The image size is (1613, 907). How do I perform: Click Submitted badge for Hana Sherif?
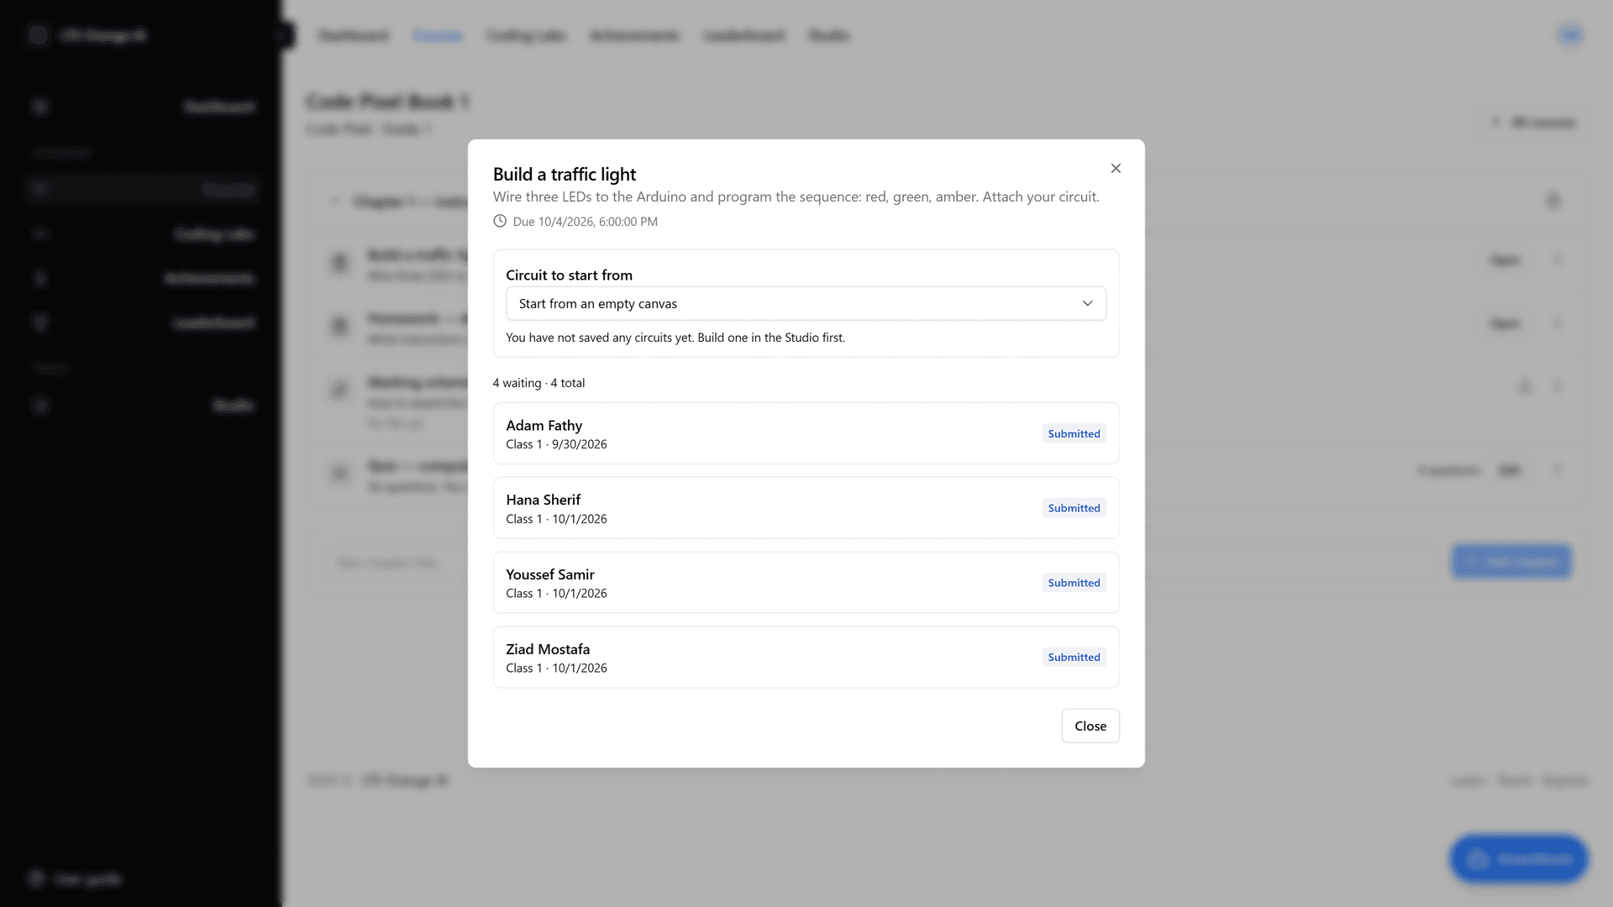coord(1074,508)
